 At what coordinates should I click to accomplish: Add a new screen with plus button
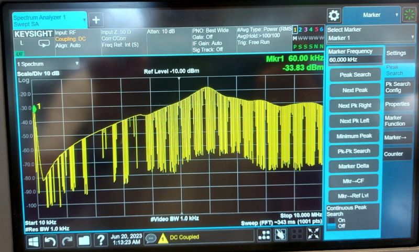pos(96,20)
